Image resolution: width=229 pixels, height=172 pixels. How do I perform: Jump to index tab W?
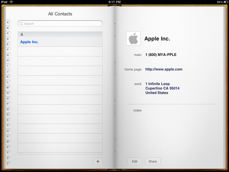pos(8,142)
